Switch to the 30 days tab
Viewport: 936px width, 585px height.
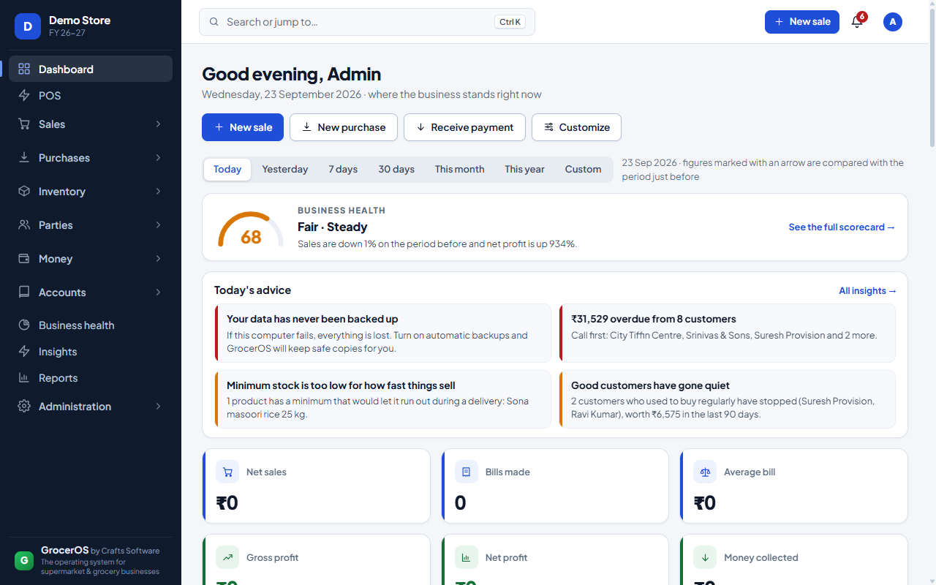[396, 169]
